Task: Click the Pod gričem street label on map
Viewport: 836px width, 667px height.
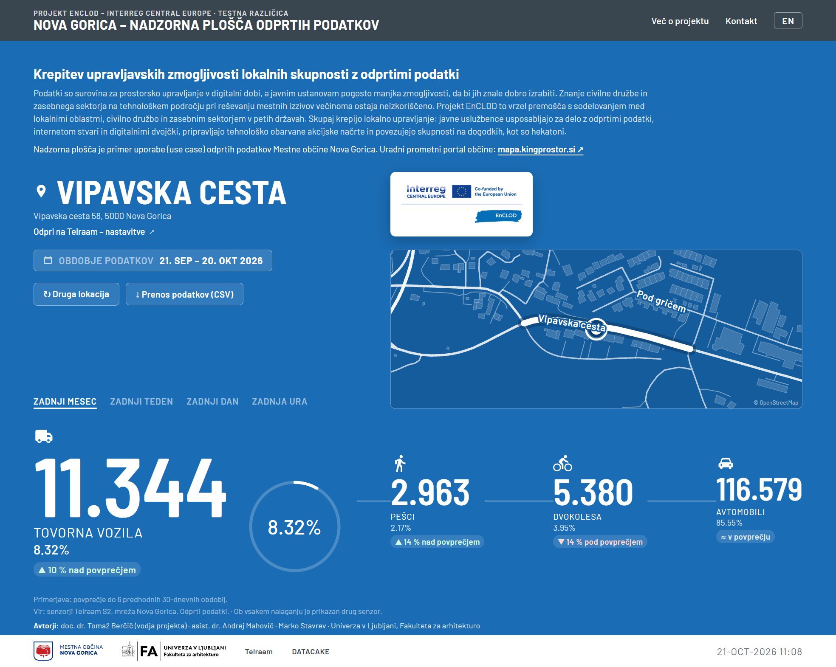Action: point(661,301)
